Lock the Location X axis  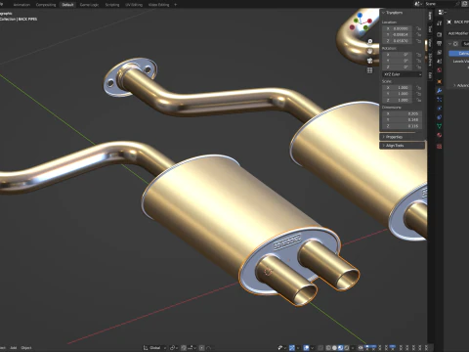point(418,28)
